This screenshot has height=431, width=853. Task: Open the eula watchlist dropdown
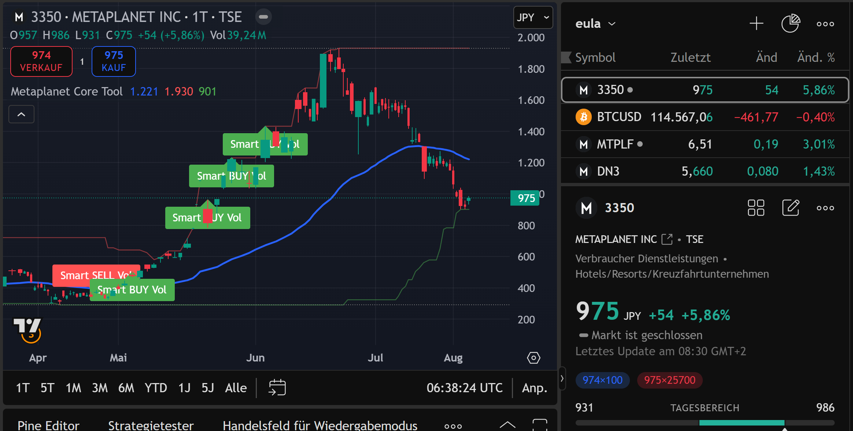595,24
